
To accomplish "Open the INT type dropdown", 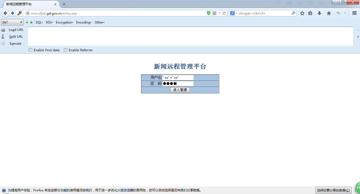I will point(12,22).
